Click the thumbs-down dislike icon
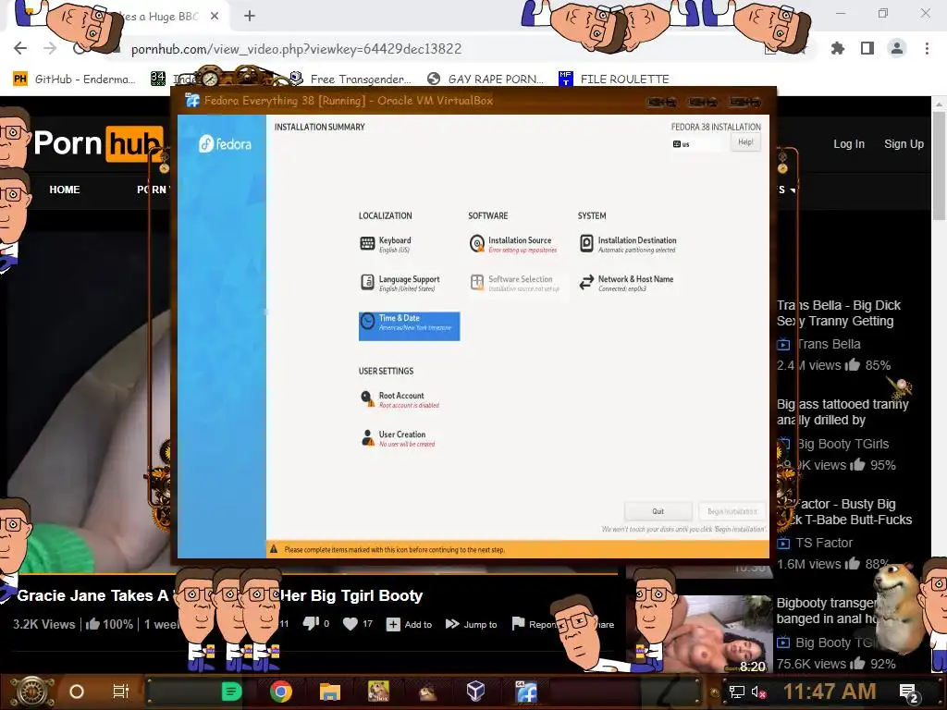The image size is (947, 710). tap(311, 624)
